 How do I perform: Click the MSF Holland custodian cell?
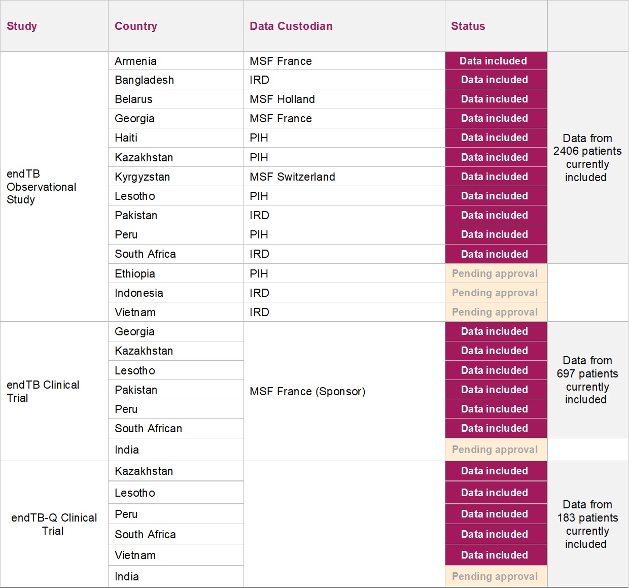(x=283, y=99)
